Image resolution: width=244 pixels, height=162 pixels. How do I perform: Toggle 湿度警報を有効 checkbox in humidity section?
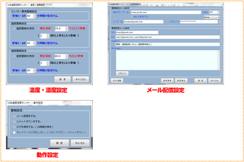[x=14, y=56]
